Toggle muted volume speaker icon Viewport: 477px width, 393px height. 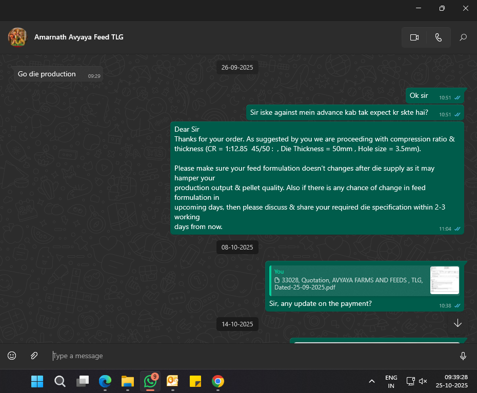coord(423,381)
